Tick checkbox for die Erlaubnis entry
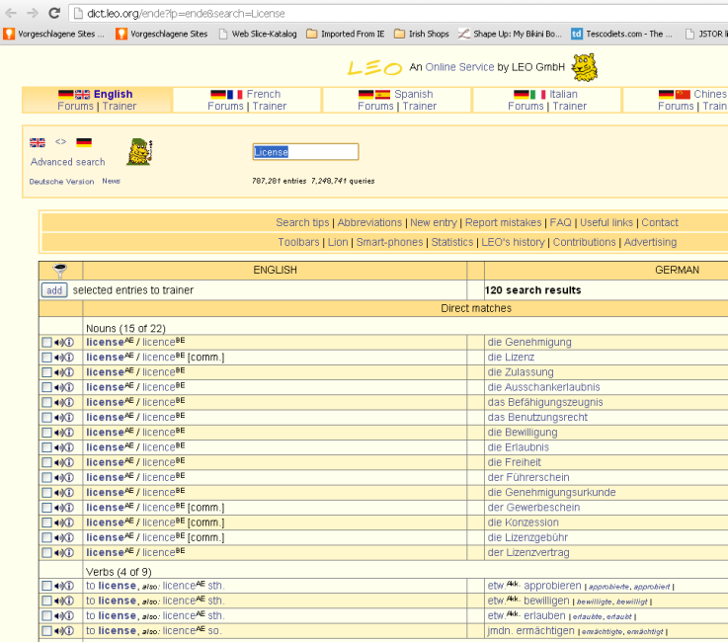The image size is (728, 642). coord(46,447)
